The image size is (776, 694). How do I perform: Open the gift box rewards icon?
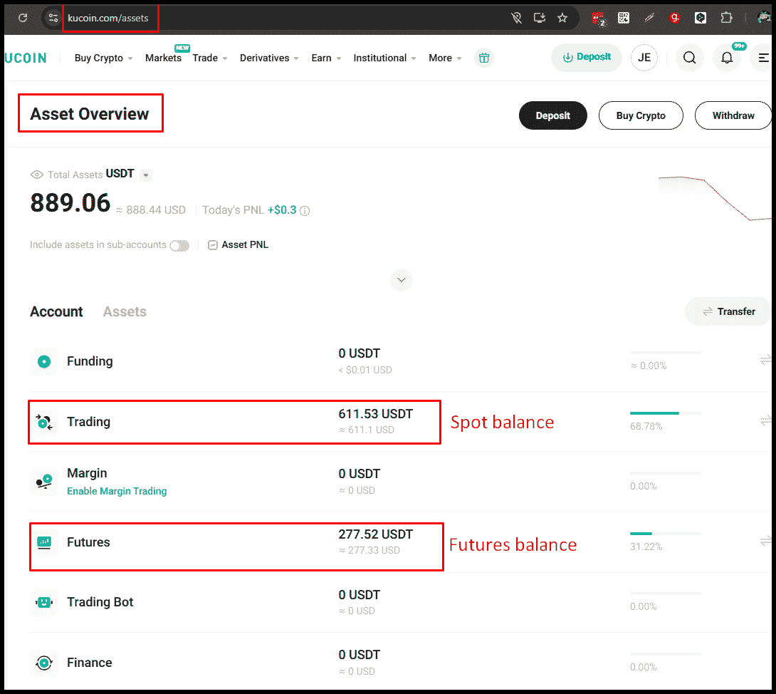pos(484,58)
